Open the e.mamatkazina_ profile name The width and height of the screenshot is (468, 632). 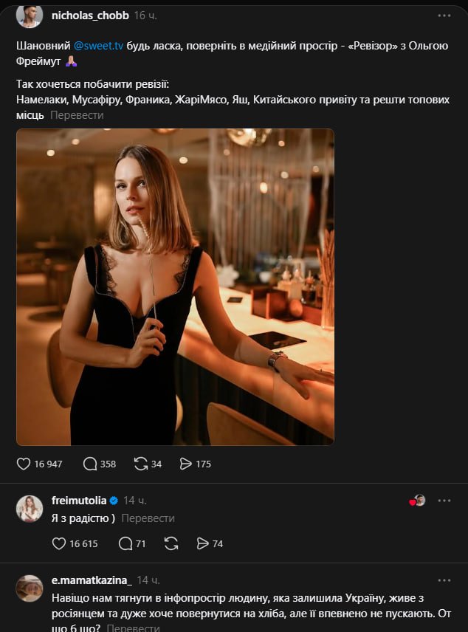pyautogui.click(x=92, y=580)
